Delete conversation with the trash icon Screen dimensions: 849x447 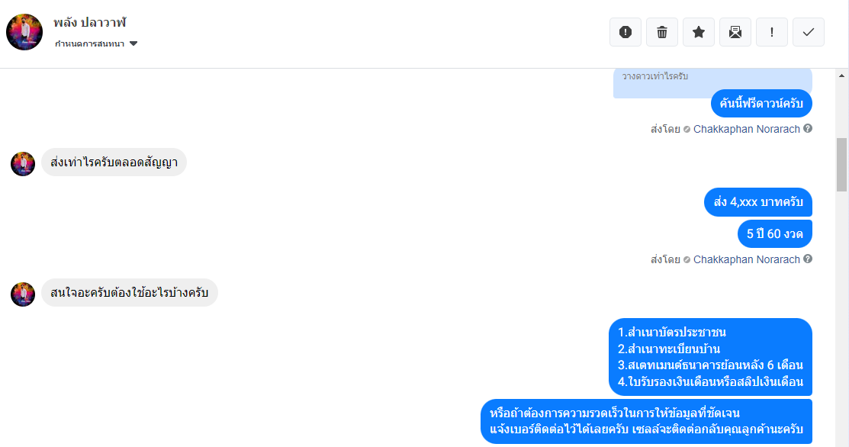(661, 32)
